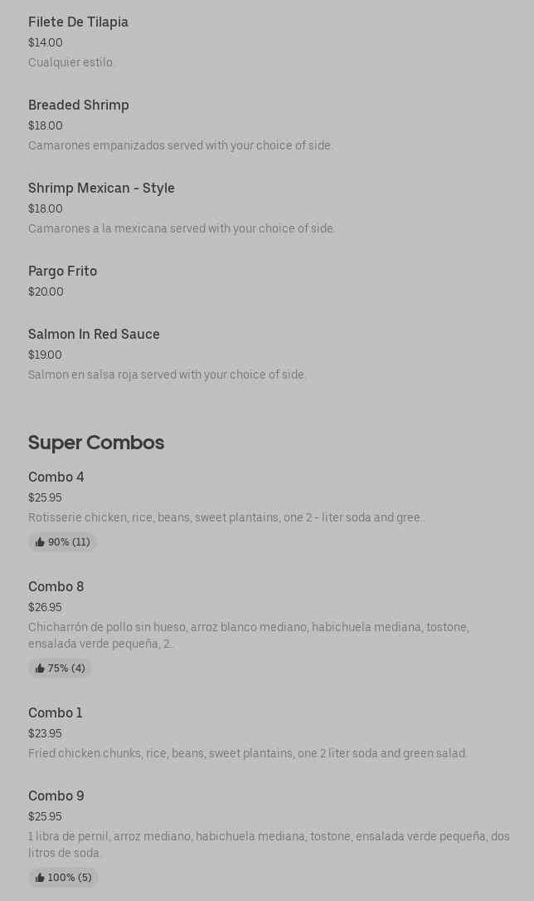Open the Combo 8 item
This screenshot has width=534, height=901.
click(56, 586)
